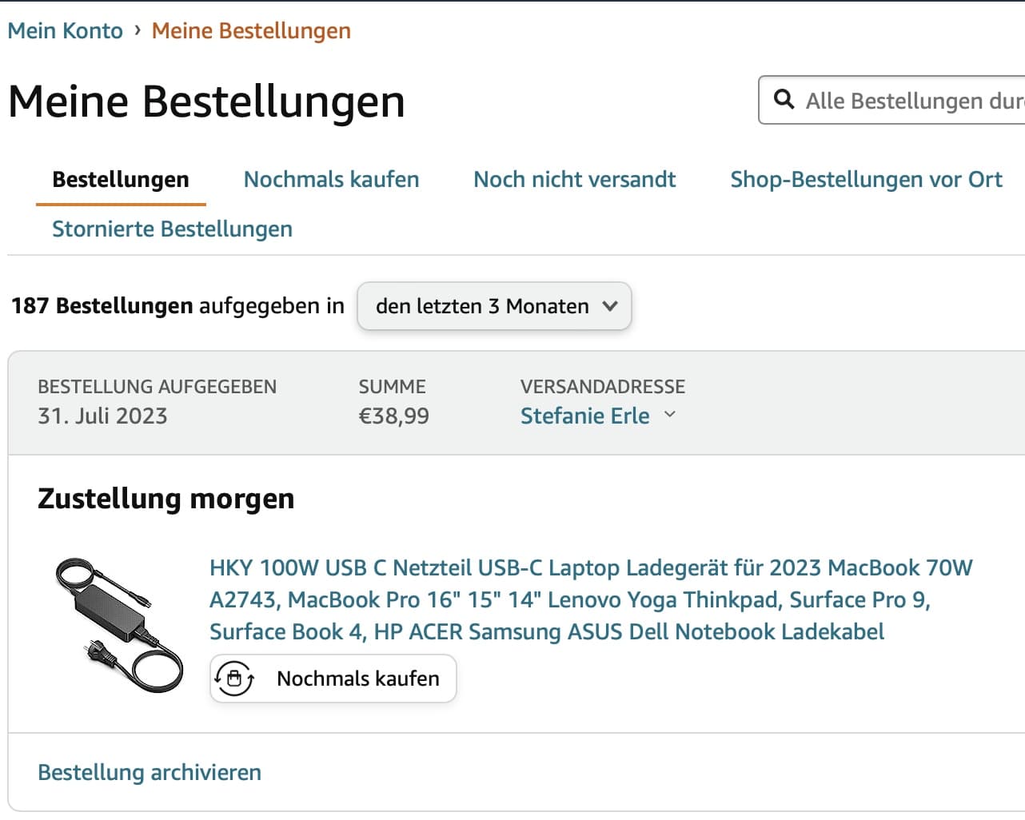
Task: Select the 'Noch nicht versandt' tab
Action: (x=574, y=180)
